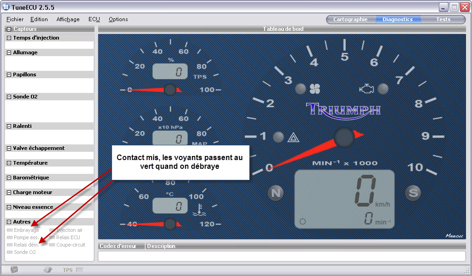Open the Affichage menu
The height and width of the screenshot is (276, 472).
tap(68, 19)
